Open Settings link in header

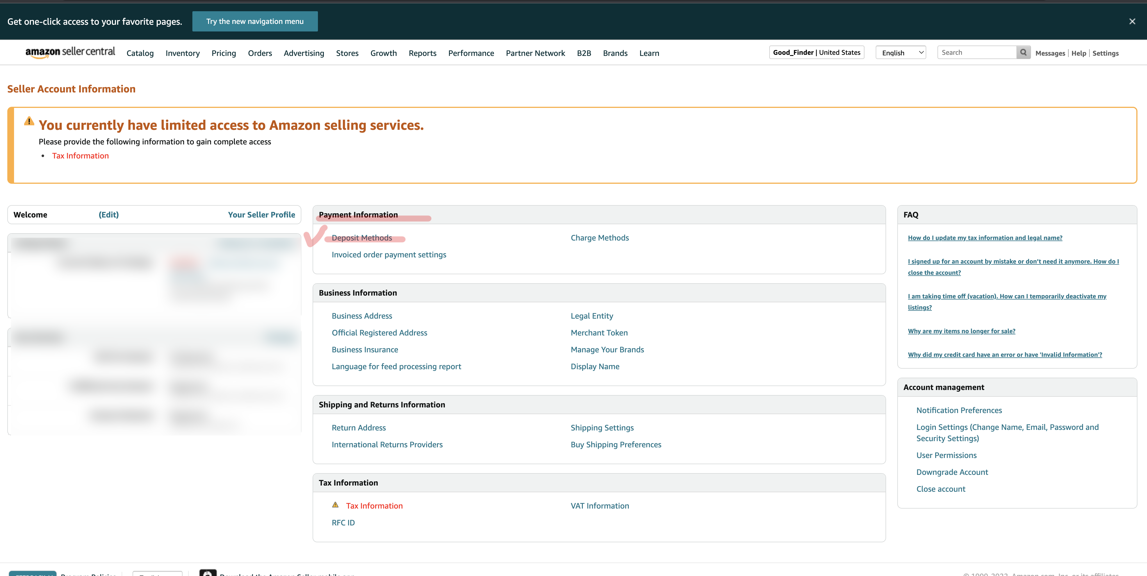click(1105, 53)
